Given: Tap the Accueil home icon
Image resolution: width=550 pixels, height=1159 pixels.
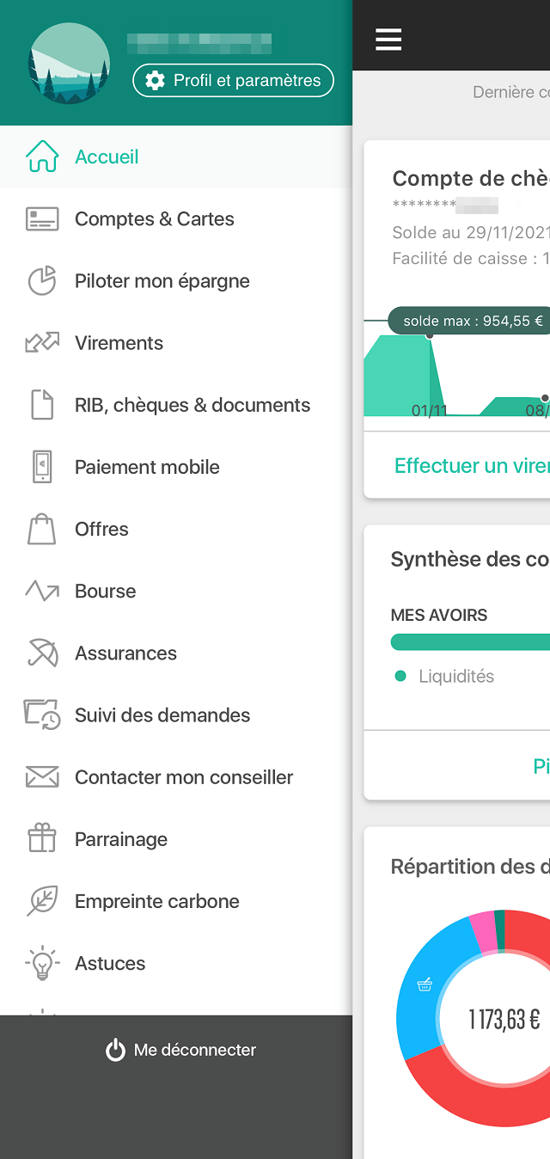Looking at the screenshot, I should coord(42,156).
